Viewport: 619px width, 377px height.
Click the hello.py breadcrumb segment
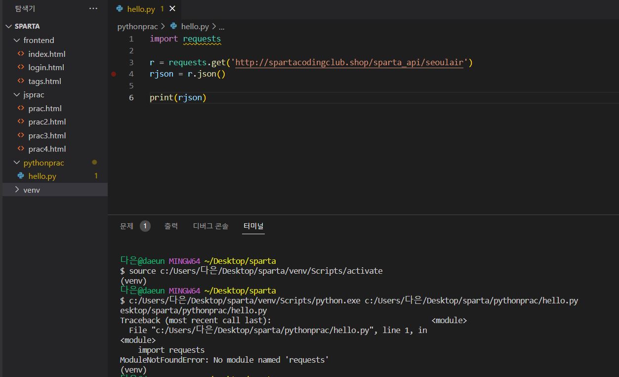(195, 27)
